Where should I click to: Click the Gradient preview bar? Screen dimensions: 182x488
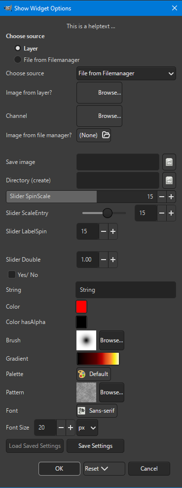98,359
